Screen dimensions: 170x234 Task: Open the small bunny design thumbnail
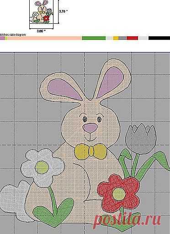(x=42, y=11)
